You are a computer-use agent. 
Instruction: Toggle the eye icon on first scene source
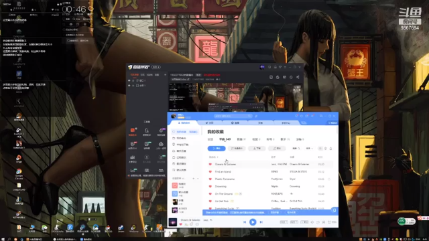pos(129,80)
